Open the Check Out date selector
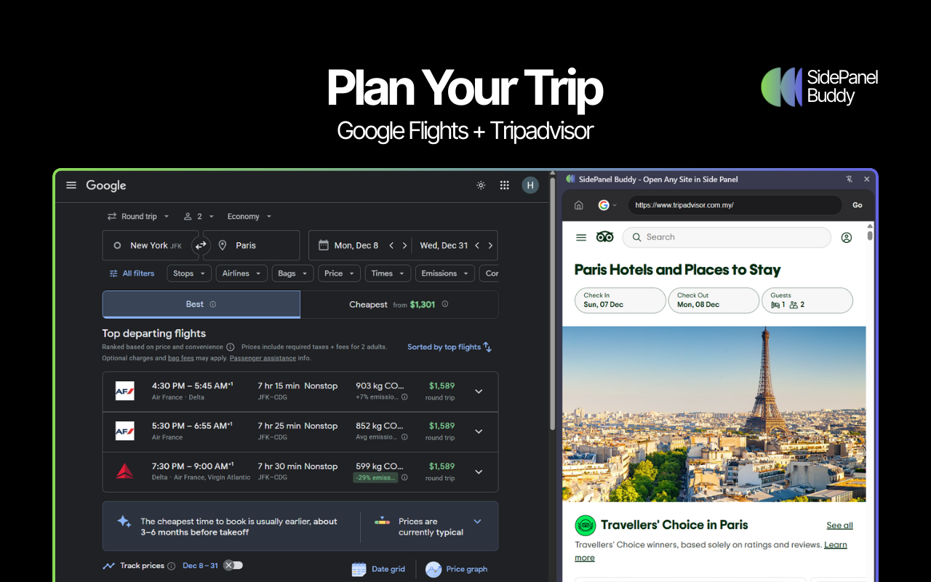Image resolution: width=931 pixels, height=582 pixels. coord(714,300)
